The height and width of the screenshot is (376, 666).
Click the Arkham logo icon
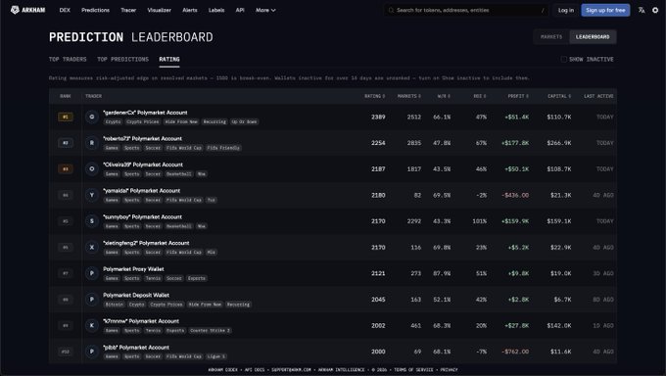pyautogui.click(x=15, y=10)
